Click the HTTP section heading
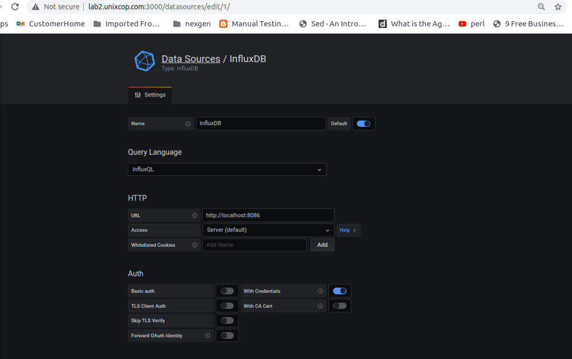This screenshot has height=359, width=572. [137, 198]
